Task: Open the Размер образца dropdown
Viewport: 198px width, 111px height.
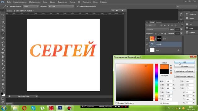Action: (x=31, y=6)
